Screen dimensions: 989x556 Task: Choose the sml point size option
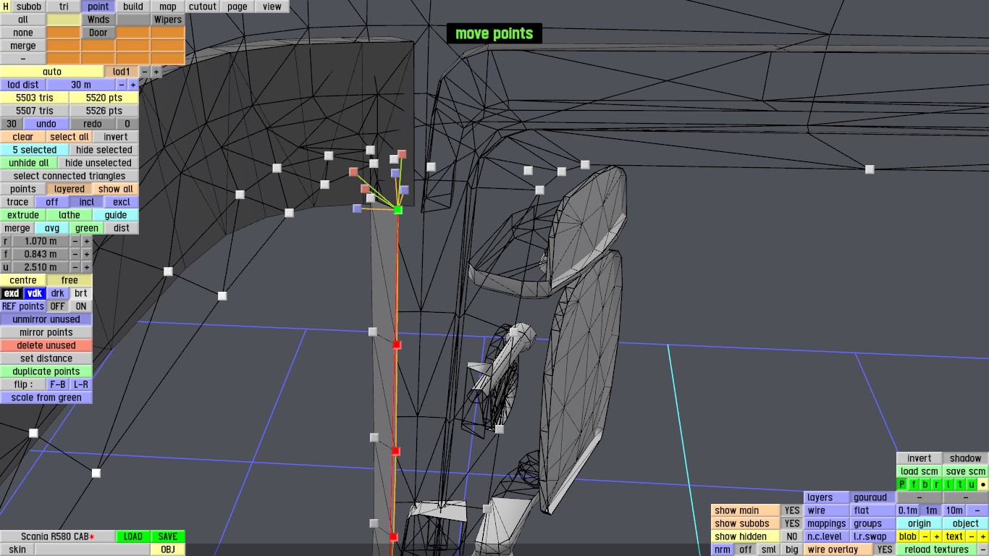[x=769, y=549]
